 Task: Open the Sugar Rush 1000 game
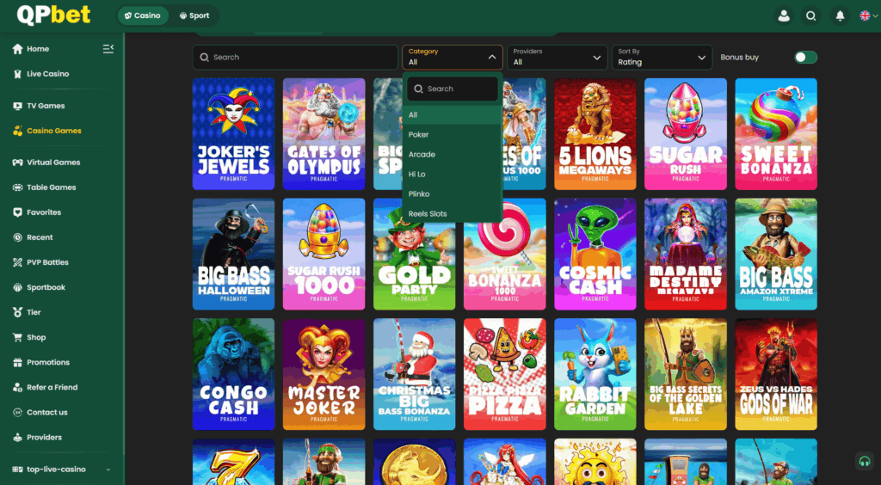[x=324, y=254]
